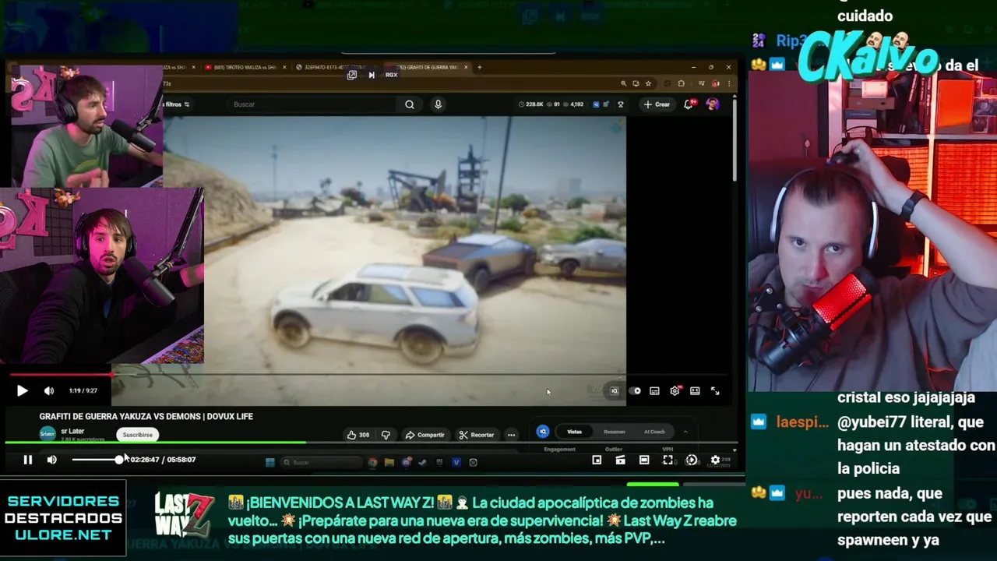Click the vidIQ icon in player controls

(x=615, y=391)
